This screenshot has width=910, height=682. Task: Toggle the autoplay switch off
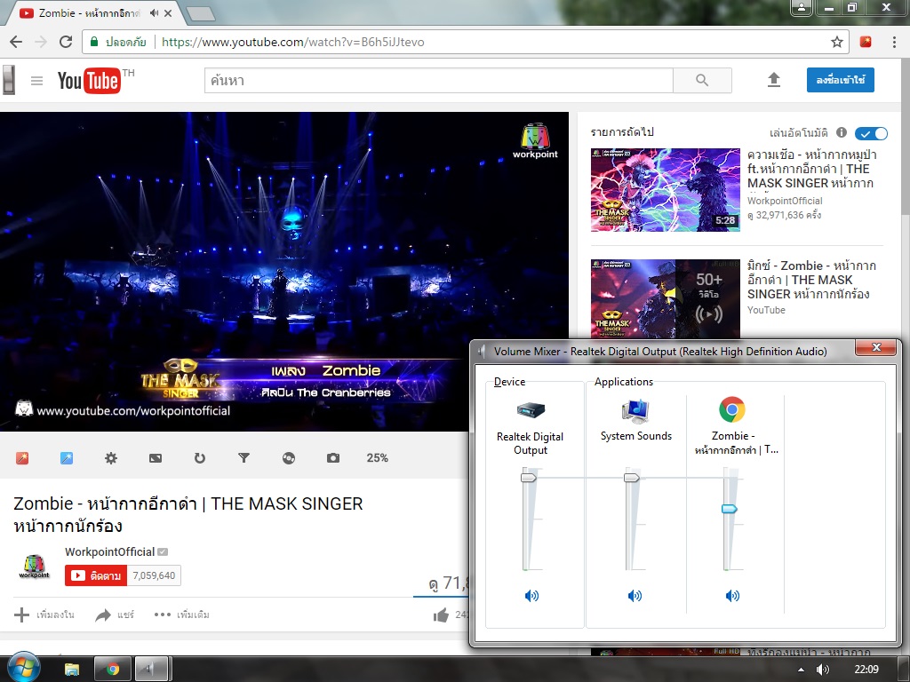coord(871,133)
